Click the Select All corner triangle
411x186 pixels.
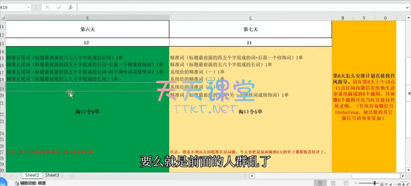click(3, 18)
